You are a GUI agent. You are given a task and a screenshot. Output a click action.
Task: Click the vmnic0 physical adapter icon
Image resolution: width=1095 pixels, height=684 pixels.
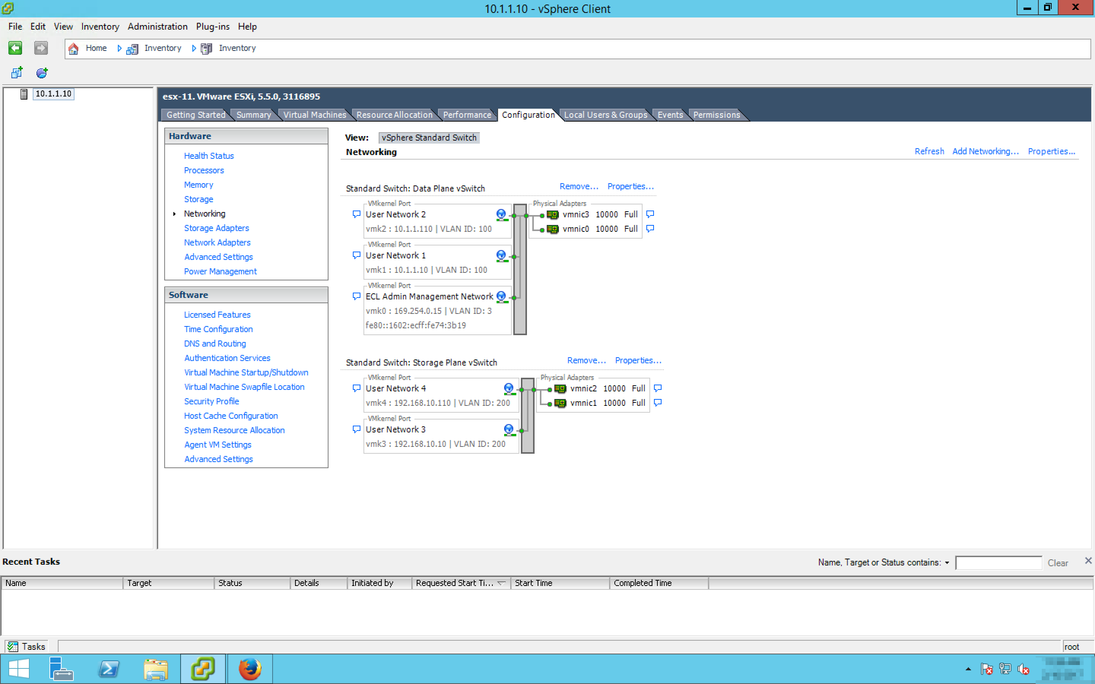tap(552, 229)
